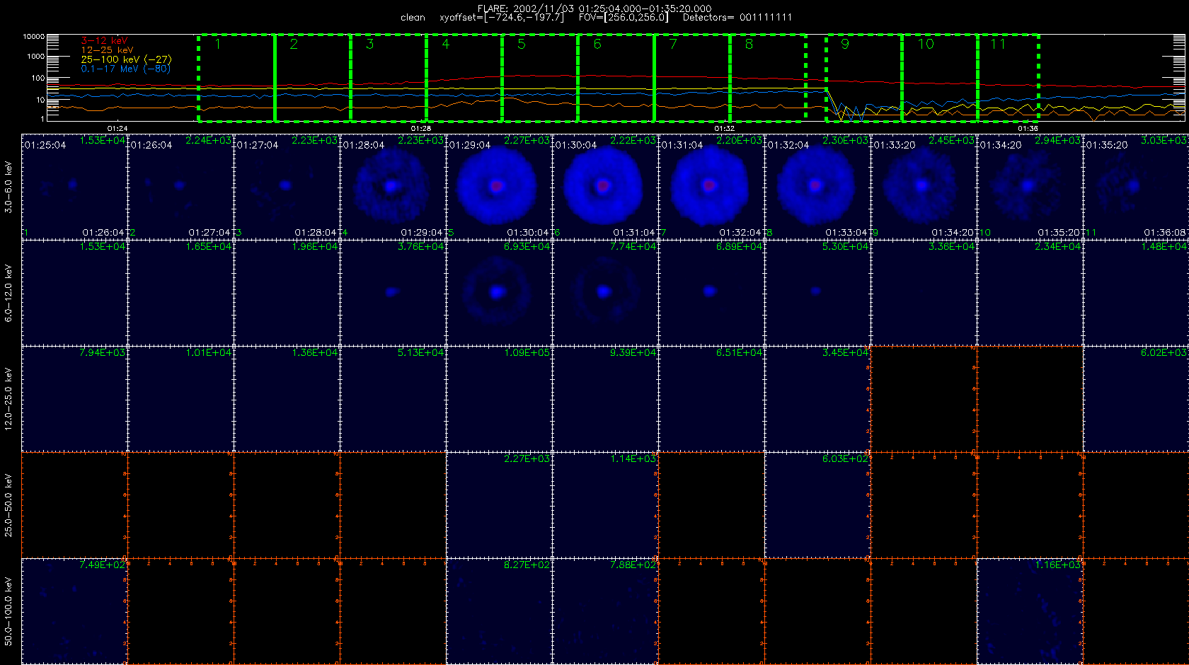
Task: Click the 9.39E+04 peak value
Action: click(x=633, y=352)
